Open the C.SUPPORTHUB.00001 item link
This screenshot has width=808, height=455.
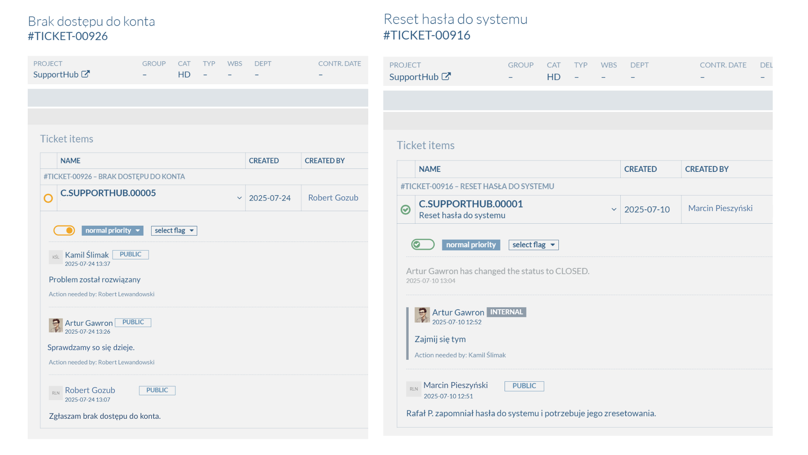click(471, 204)
